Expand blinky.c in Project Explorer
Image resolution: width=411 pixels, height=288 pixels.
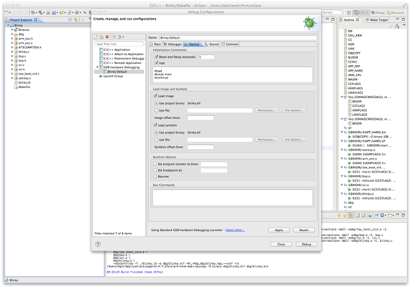(x=12, y=52)
